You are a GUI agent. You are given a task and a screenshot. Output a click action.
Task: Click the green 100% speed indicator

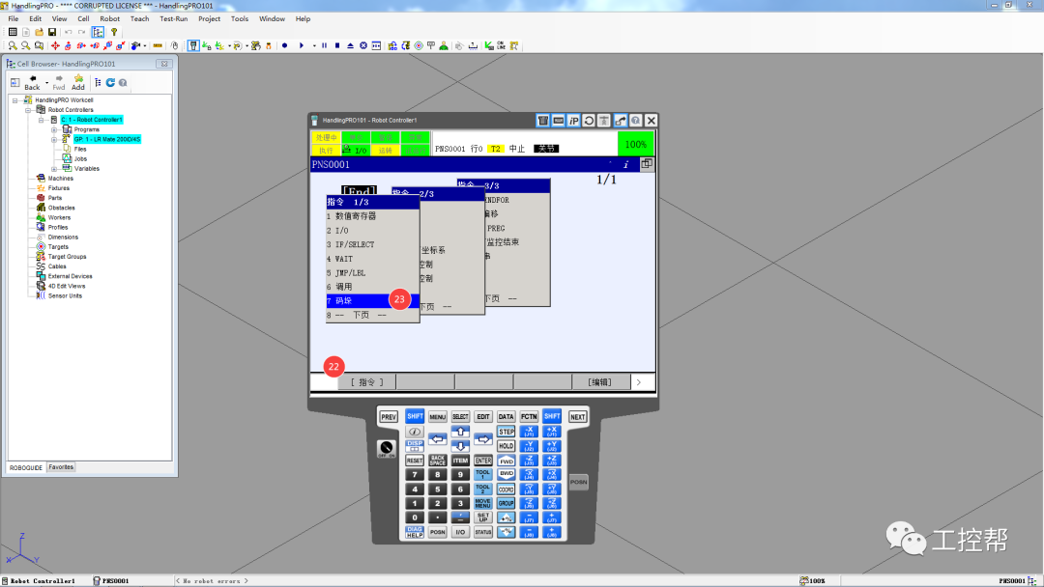pyautogui.click(x=636, y=144)
